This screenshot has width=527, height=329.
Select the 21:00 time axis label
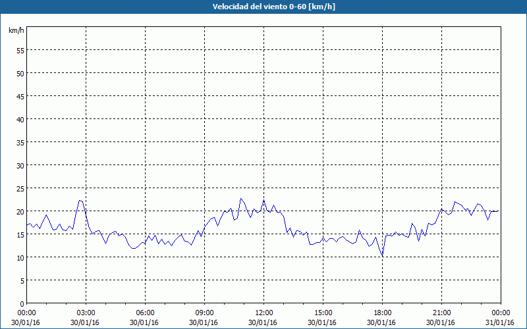[441, 313]
